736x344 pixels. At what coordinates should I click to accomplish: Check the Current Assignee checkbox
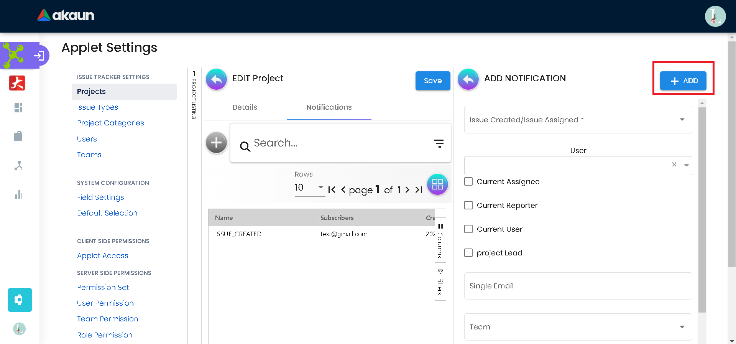(468, 181)
